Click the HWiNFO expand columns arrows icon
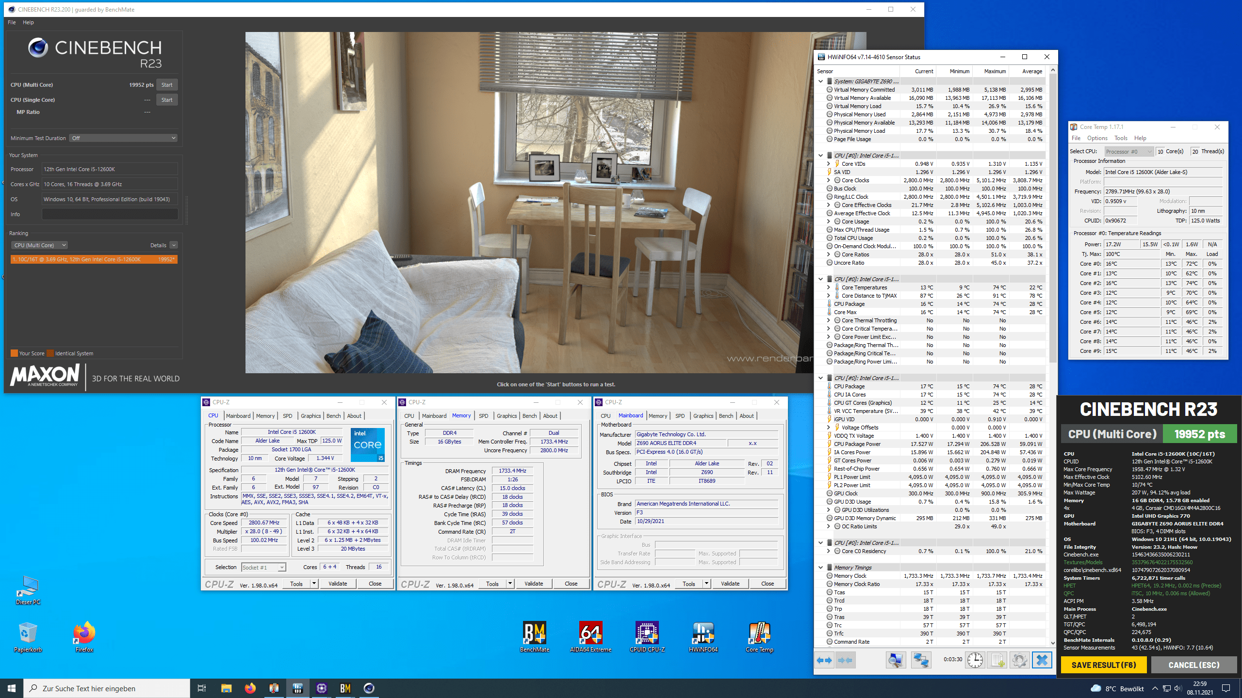The width and height of the screenshot is (1242, 698). point(824,660)
